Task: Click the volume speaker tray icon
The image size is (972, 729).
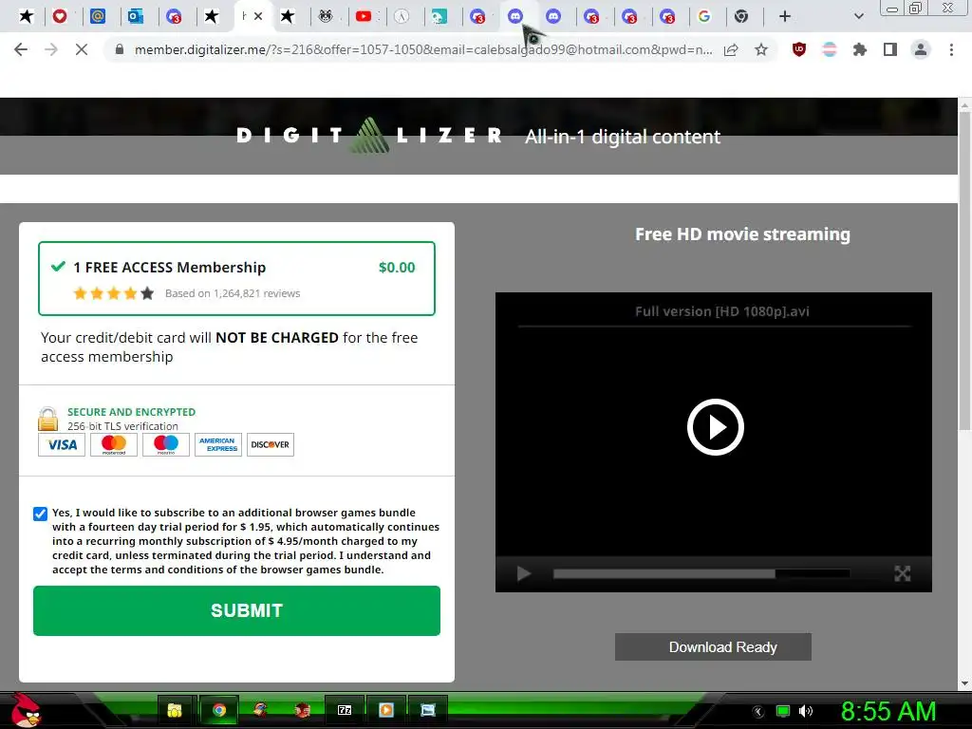Action: (x=806, y=711)
